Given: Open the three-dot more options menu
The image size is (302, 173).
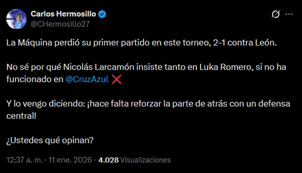Looking at the screenshot, I should coord(289,14).
